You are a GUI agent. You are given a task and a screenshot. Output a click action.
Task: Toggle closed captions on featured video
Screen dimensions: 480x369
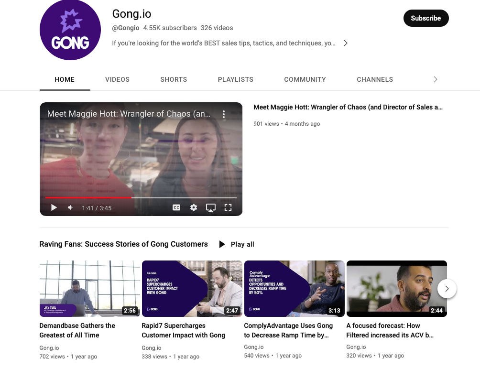(x=176, y=207)
